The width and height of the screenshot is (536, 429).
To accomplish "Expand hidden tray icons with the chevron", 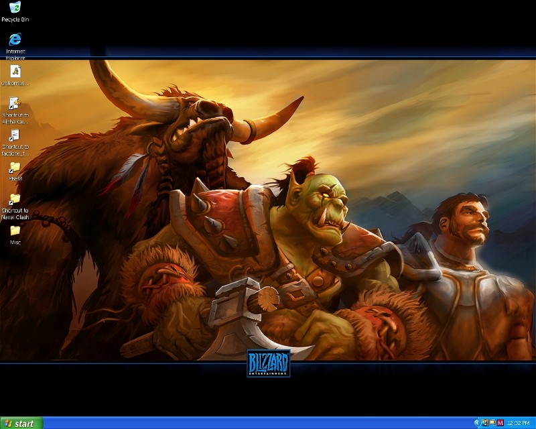I will [476, 423].
